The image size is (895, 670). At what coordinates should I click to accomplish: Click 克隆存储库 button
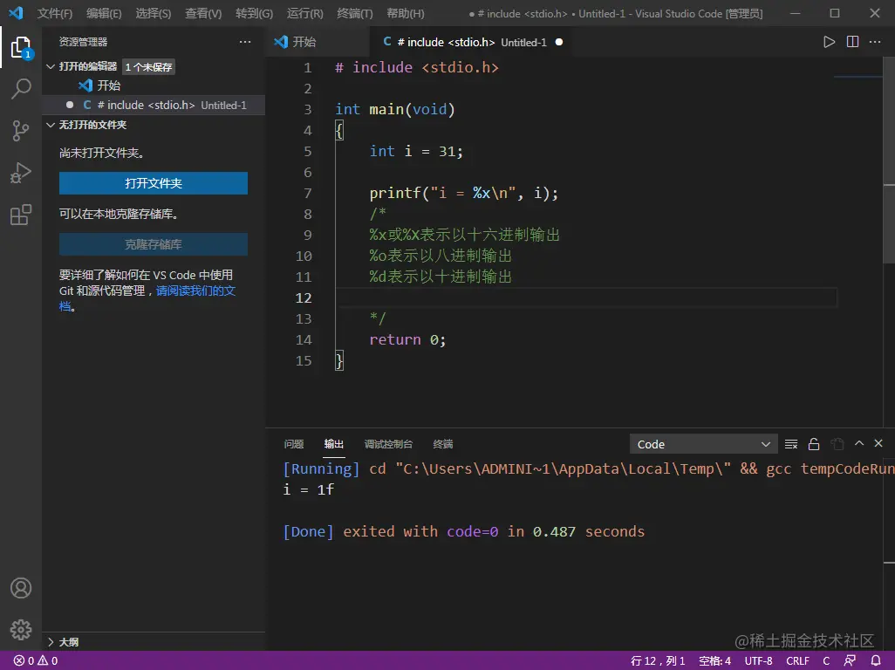point(154,244)
